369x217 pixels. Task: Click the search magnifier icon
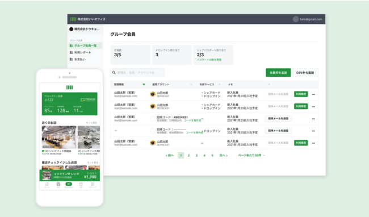pyautogui.click(x=114, y=73)
